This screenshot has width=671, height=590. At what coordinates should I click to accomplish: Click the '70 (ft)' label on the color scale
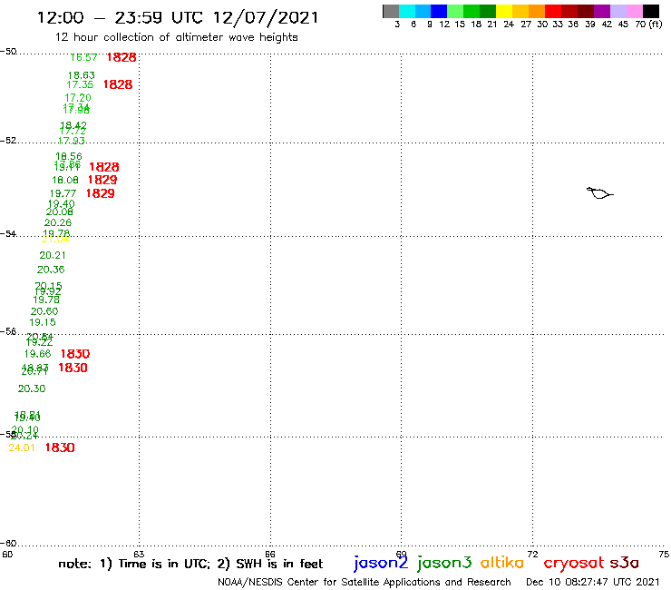point(648,25)
